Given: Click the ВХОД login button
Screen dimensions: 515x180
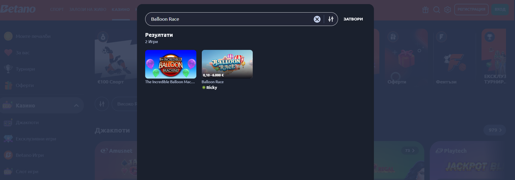Looking at the screenshot, I should pyautogui.click(x=500, y=10).
